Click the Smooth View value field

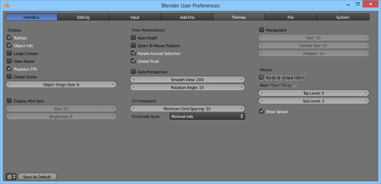coord(187,80)
